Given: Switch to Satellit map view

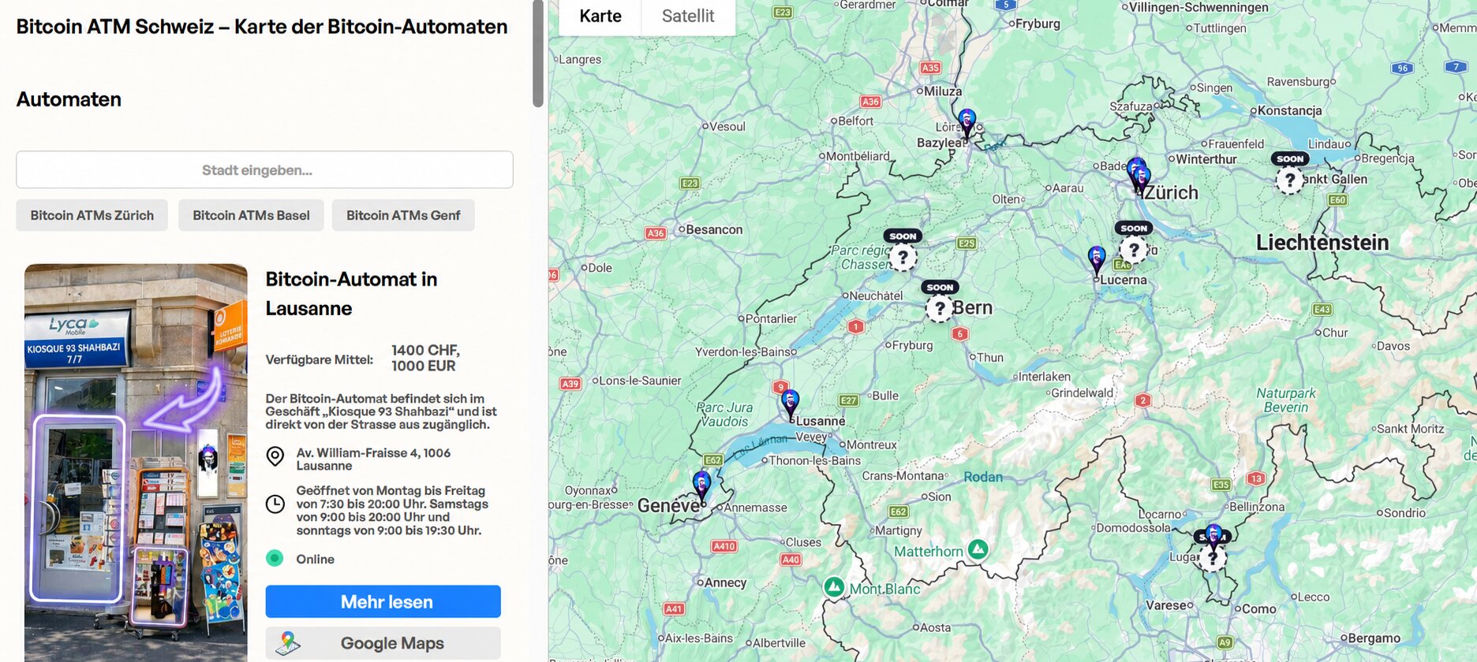Looking at the screenshot, I should pos(688,16).
